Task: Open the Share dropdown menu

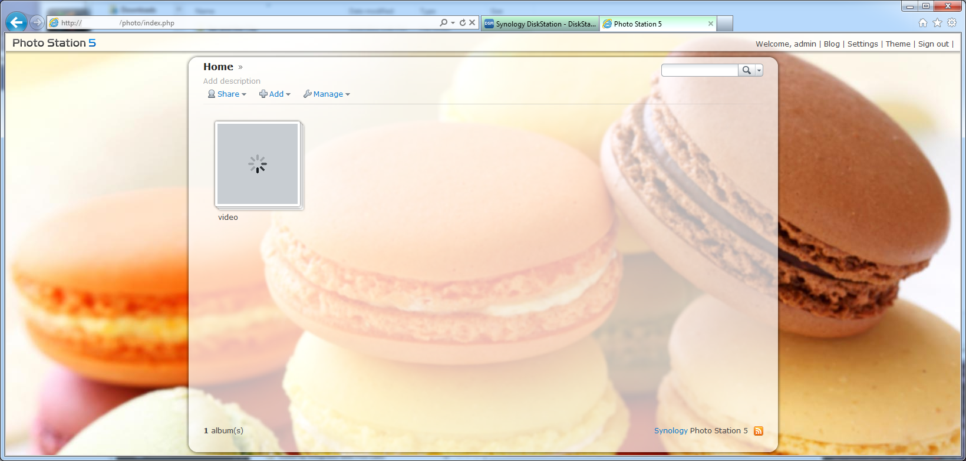Action: [x=227, y=94]
